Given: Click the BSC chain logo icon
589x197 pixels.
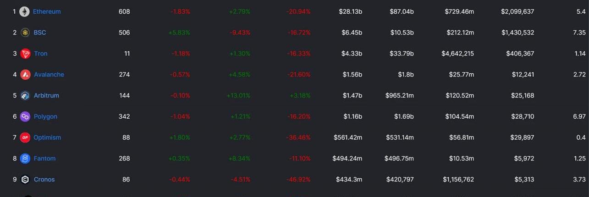Looking at the screenshot, I should [25, 33].
